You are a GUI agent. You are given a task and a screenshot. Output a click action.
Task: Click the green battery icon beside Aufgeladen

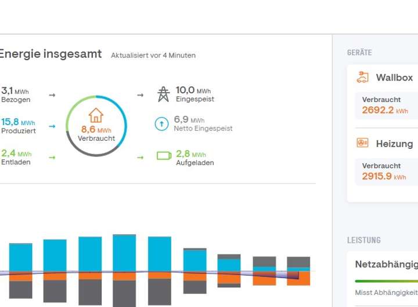pos(164,156)
